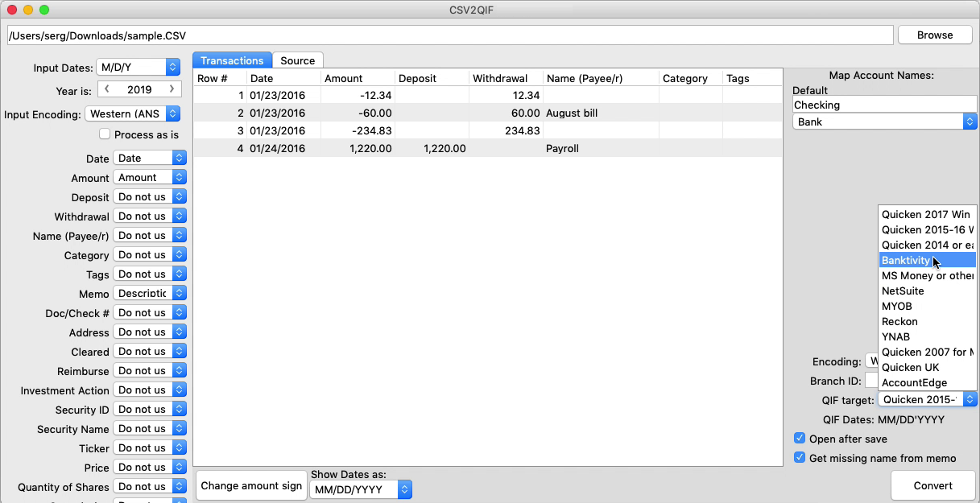
Task: Click the CSV file path field
Action: [449, 35]
